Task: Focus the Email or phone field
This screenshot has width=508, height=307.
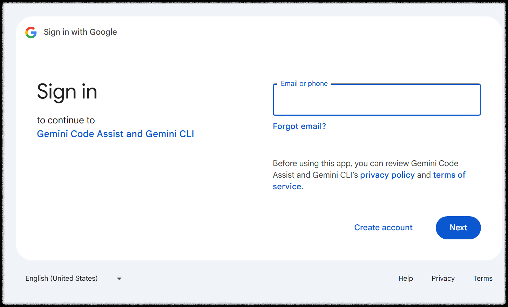Action: (x=377, y=100)
